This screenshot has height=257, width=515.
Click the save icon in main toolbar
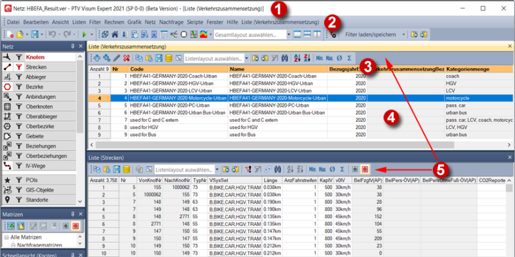coord(35,34)
